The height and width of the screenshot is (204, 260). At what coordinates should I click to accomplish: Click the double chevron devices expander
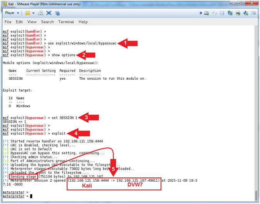tap(201, 13)
